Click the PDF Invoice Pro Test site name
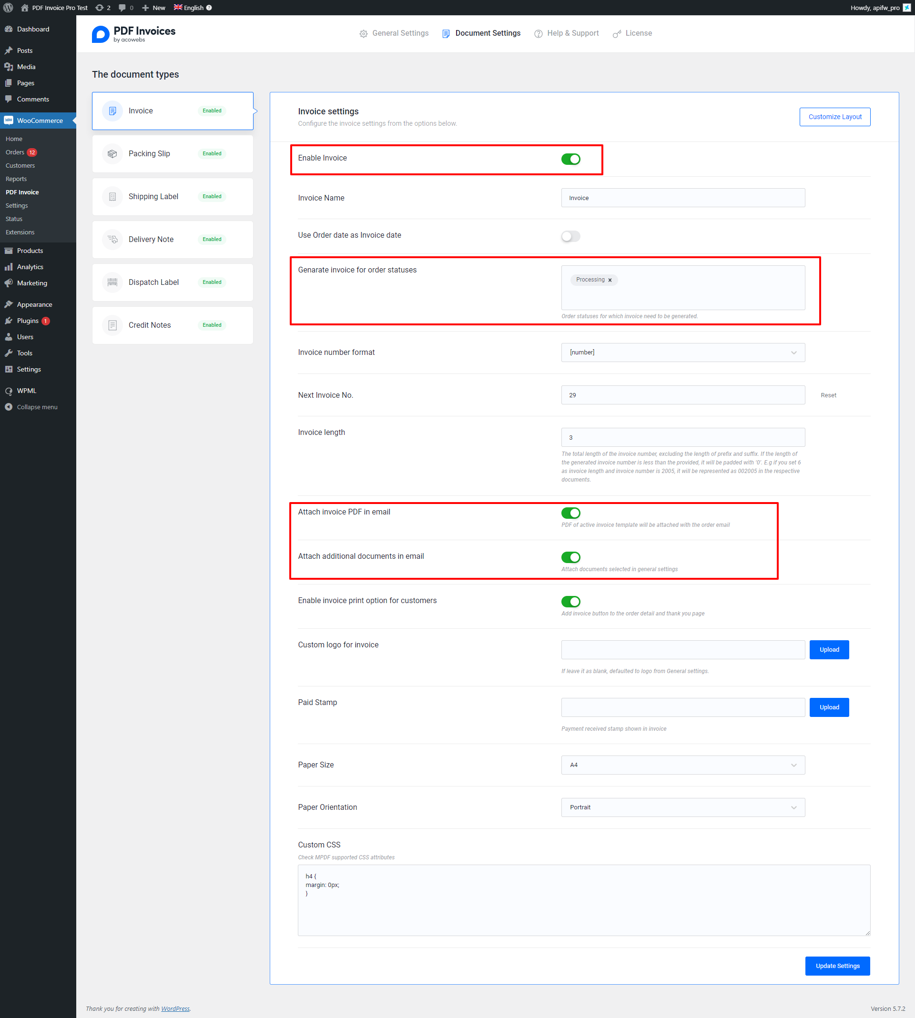The image size is (915, 1018). pos(54,8)
